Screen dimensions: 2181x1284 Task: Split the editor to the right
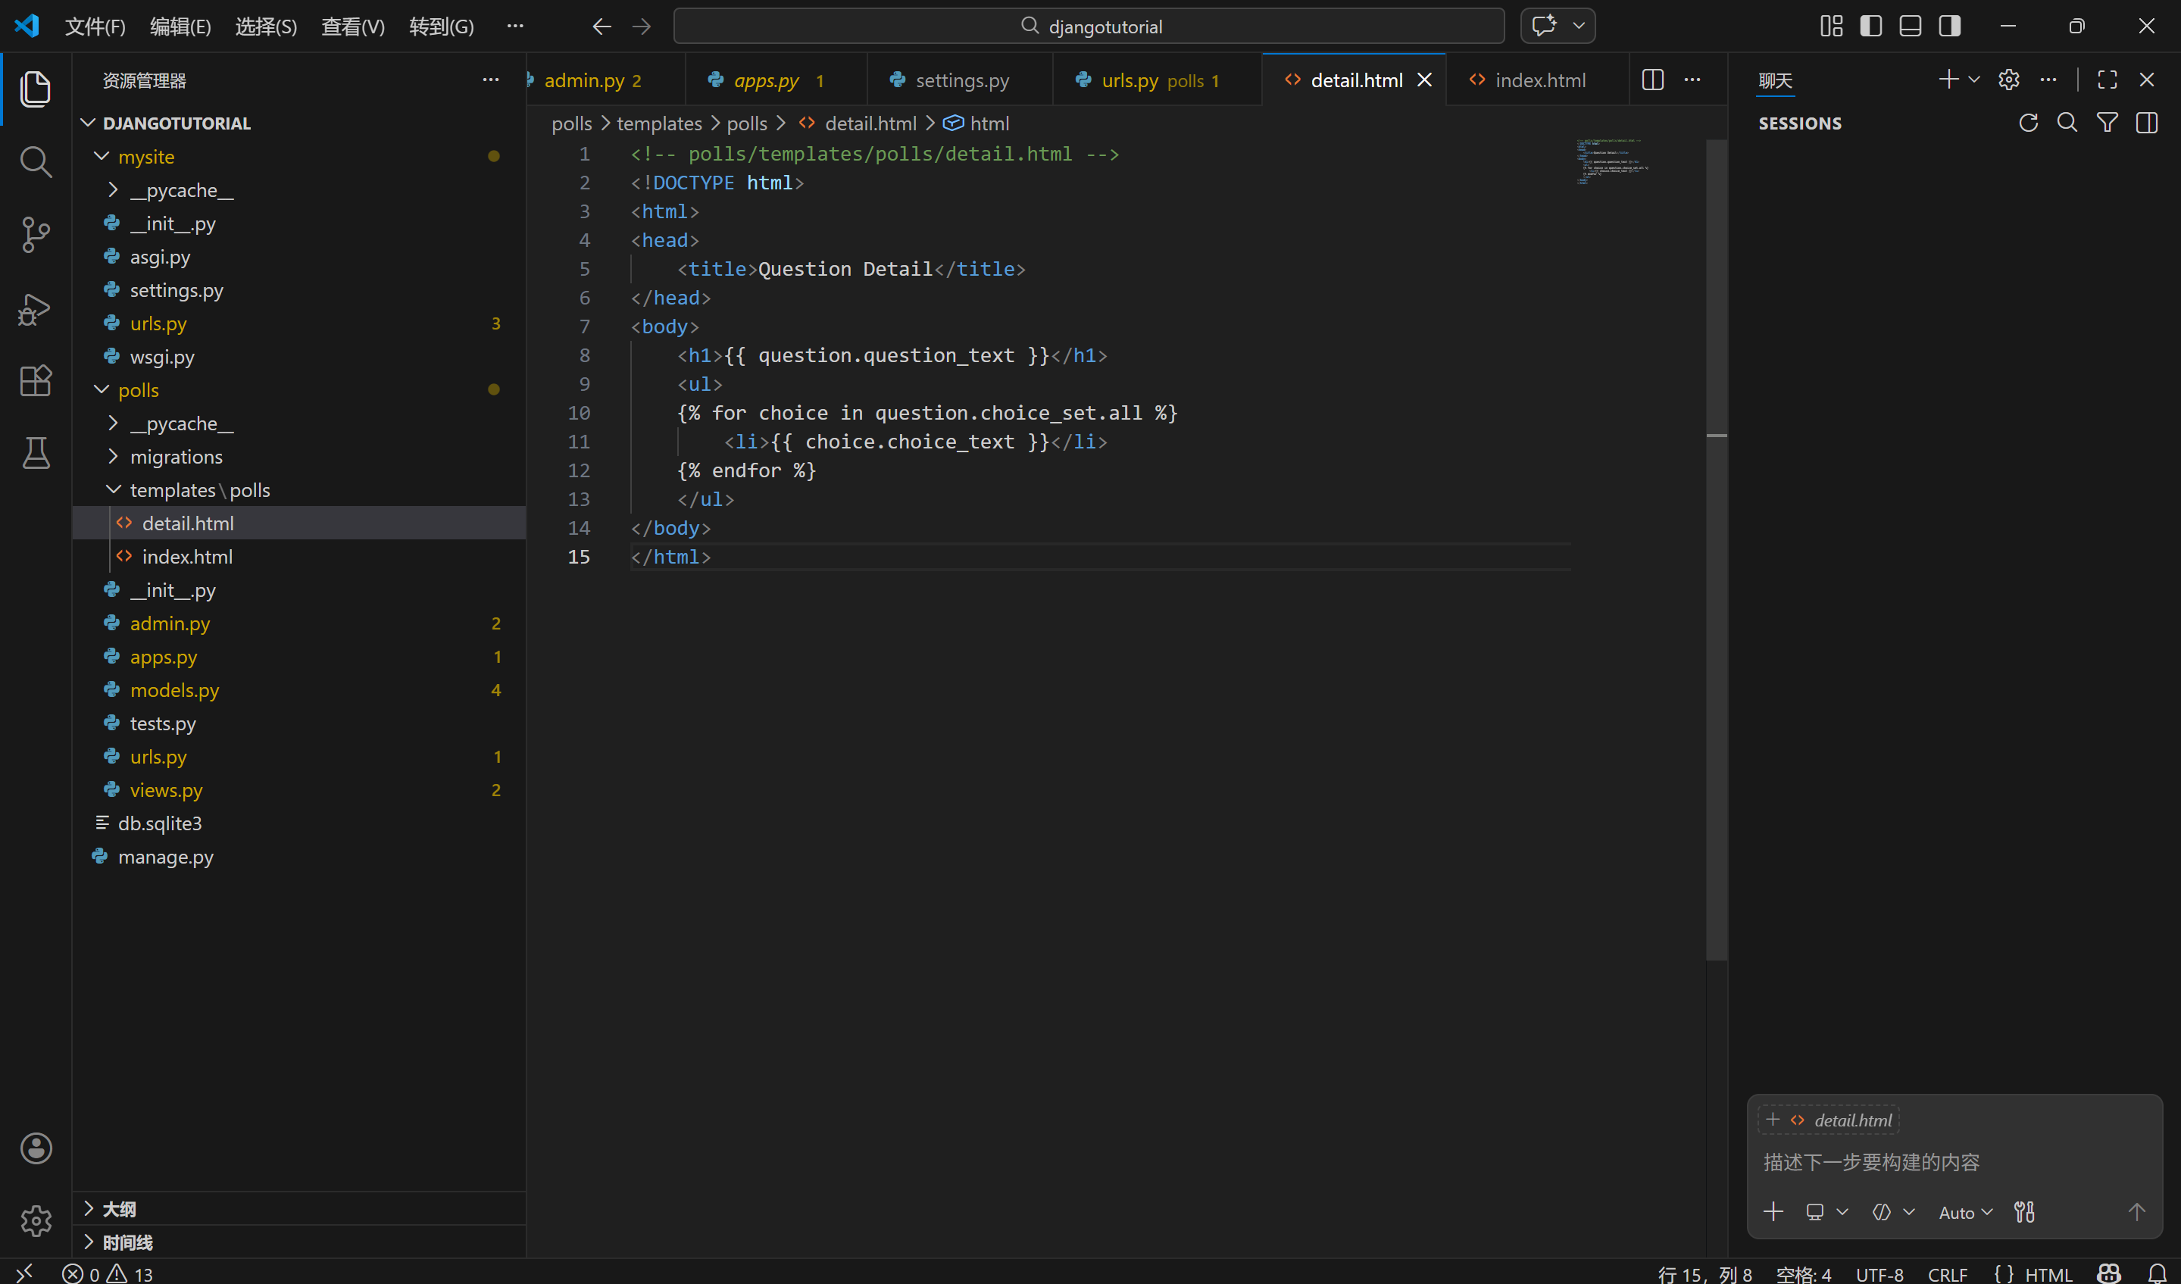tap(1652, 80)
